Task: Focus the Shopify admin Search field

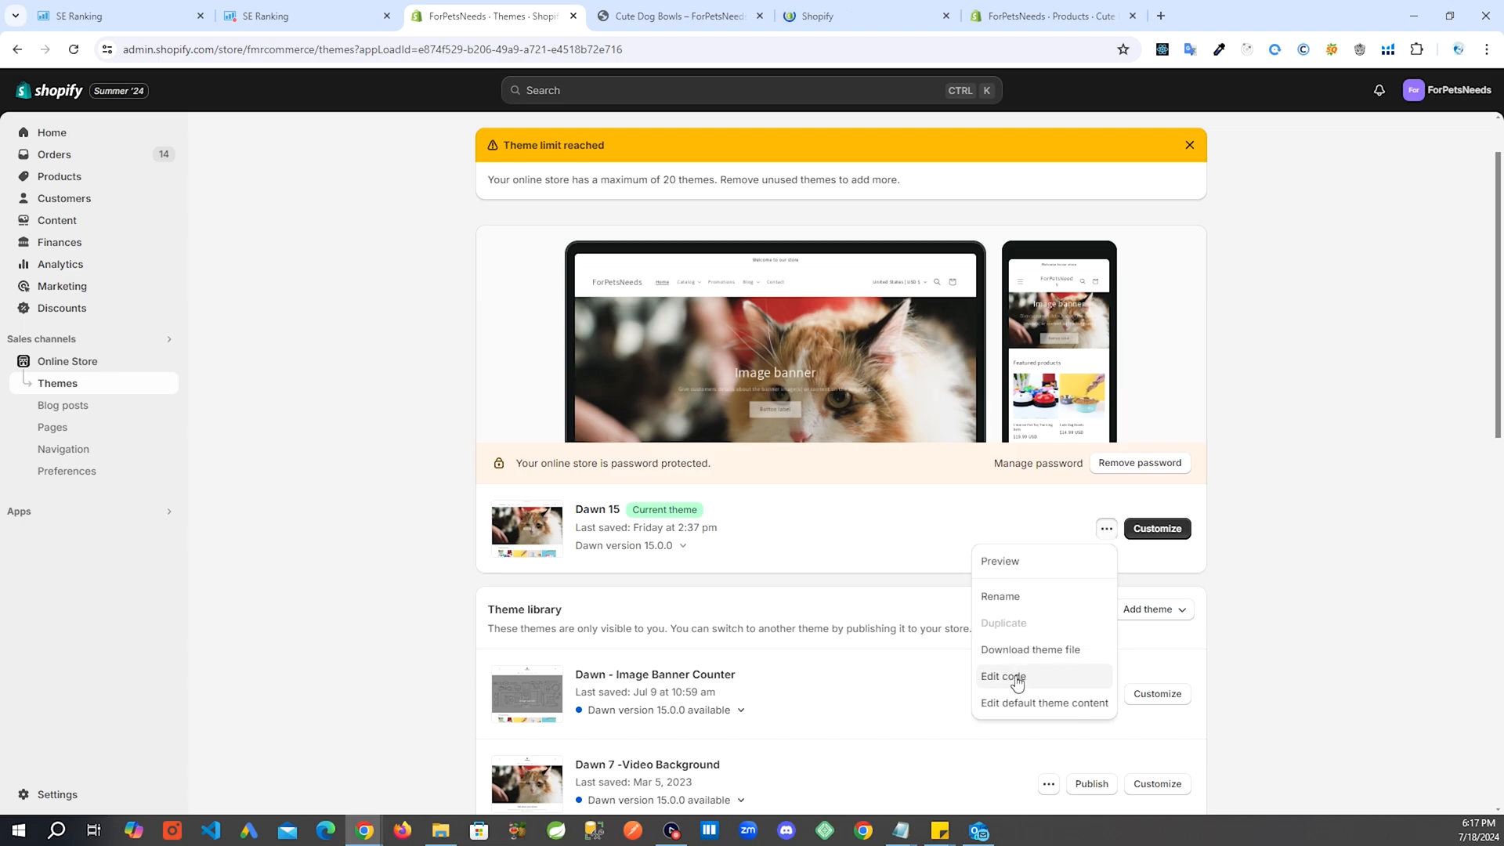Action: point(751,90)
